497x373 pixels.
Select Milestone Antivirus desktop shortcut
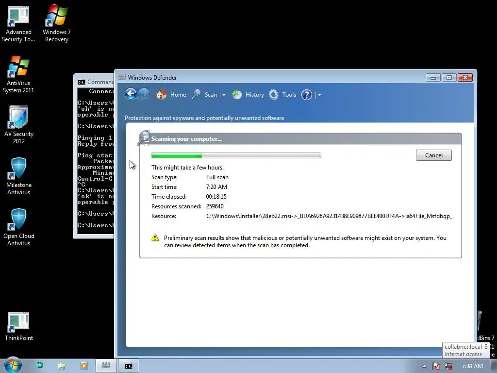click(19, 176)
